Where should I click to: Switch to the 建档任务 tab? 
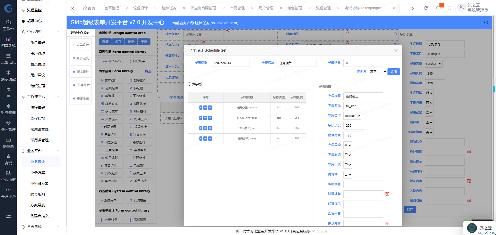[x=169, y=8]
